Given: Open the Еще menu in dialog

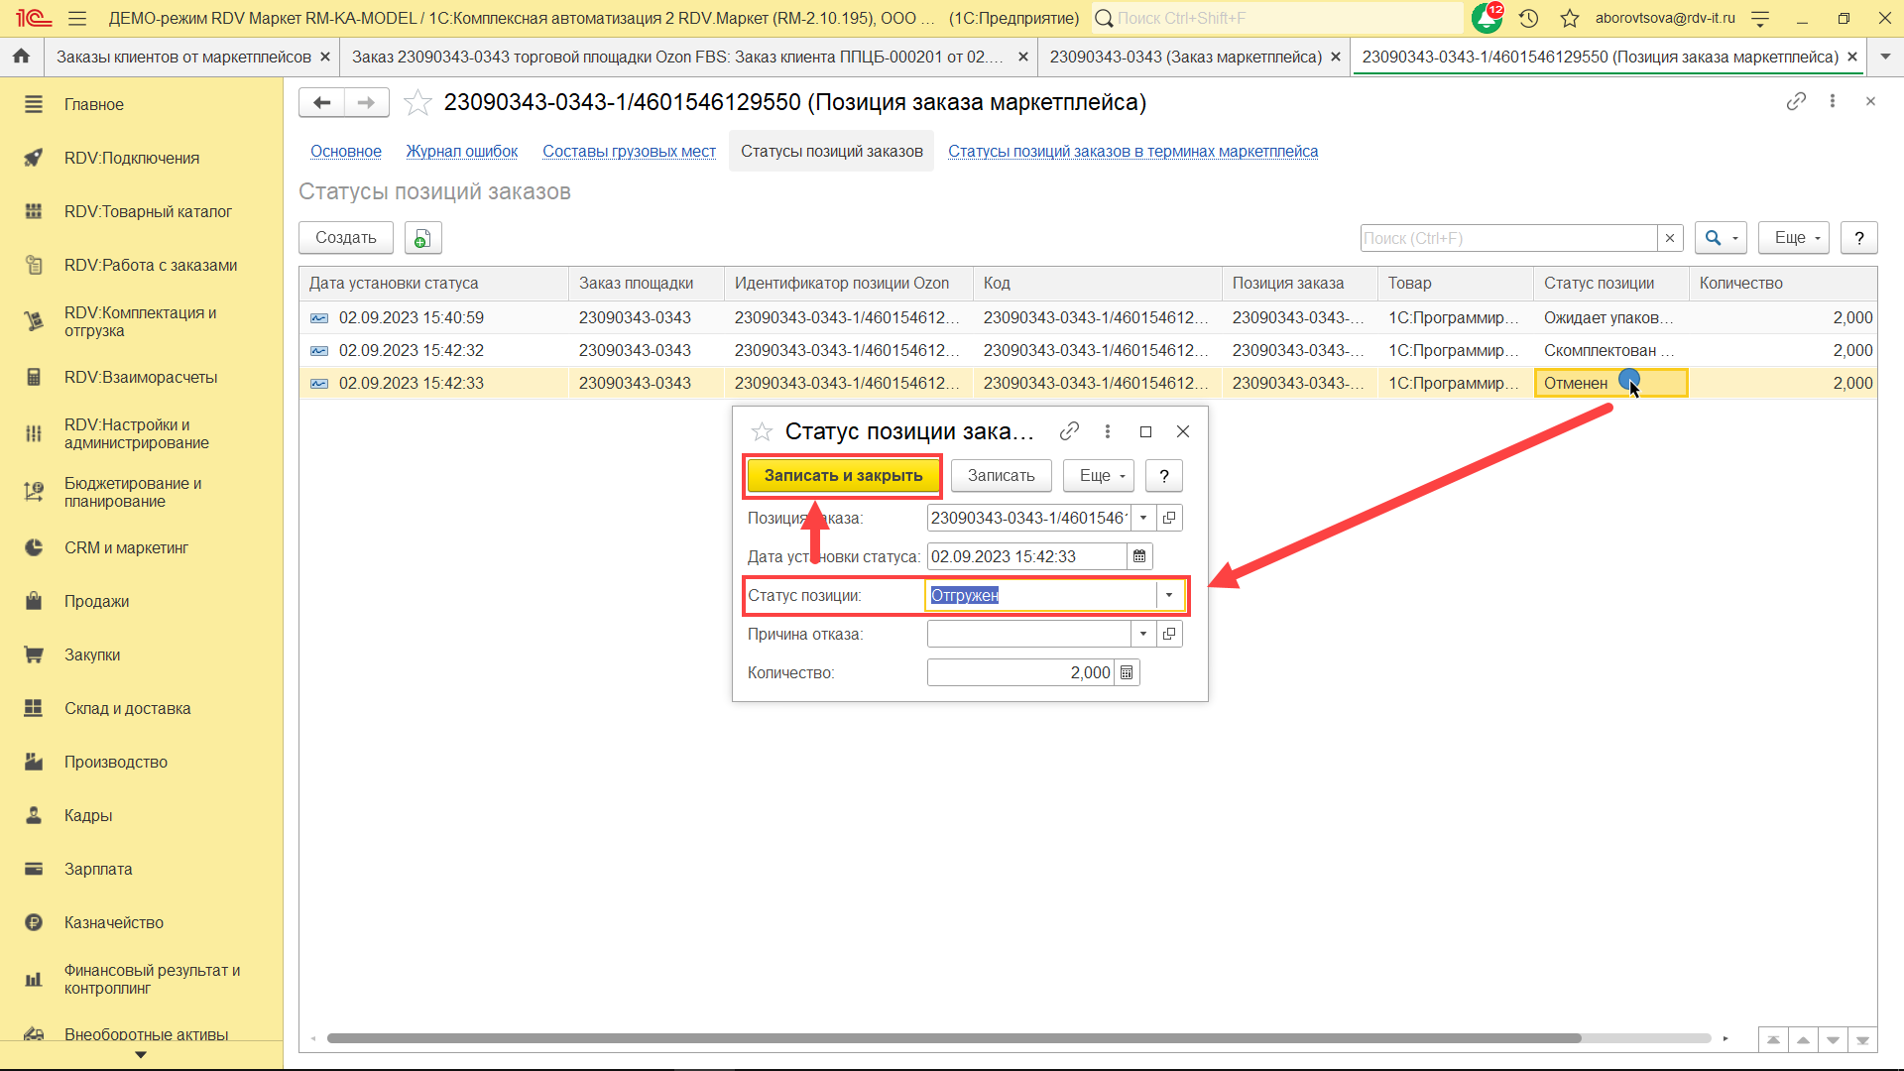Looking at the screenshot, I should point(1099,476).
